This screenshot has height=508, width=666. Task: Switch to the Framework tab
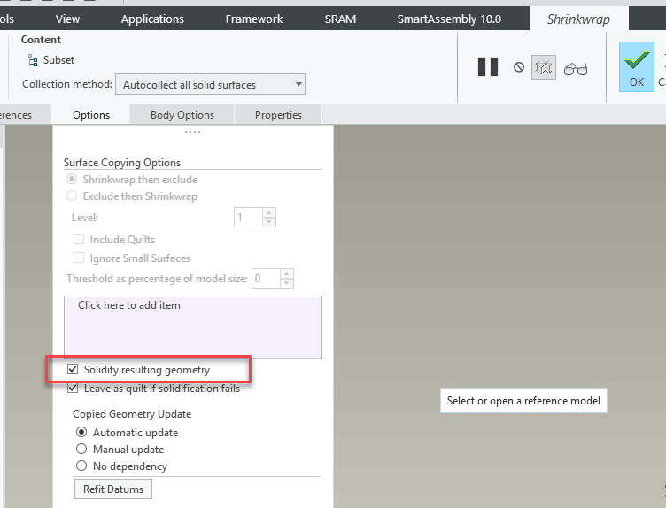(x=254, y=19)
